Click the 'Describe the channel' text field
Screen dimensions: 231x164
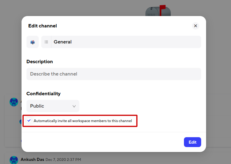point(114,74)
